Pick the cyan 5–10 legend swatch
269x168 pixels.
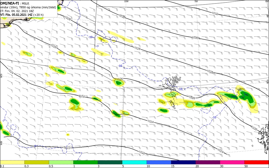point(134,162)
